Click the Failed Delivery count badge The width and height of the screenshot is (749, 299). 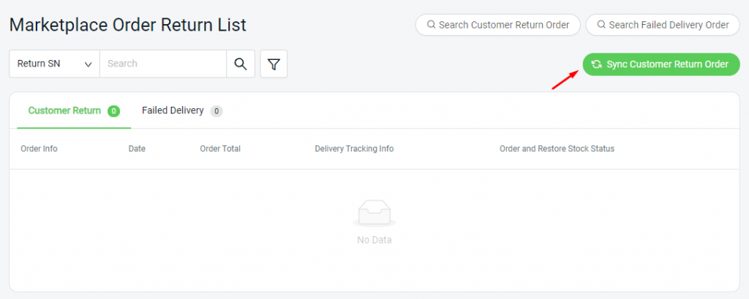point(217,111)
